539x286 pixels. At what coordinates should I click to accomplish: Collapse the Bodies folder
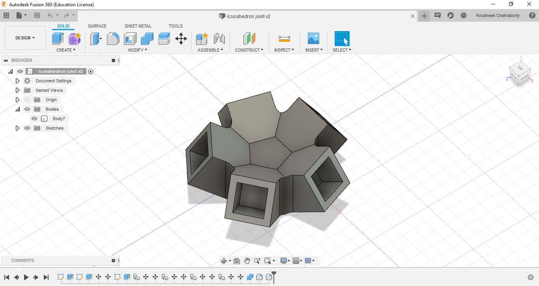tap(17, 109)
